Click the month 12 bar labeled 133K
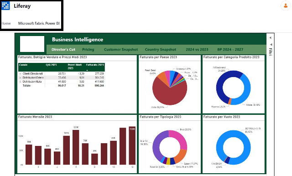 click(x=132, y=145)
